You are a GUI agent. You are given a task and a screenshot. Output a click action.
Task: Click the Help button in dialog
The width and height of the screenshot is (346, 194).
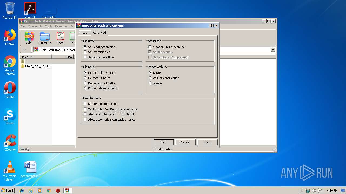(x=207, y=142)
